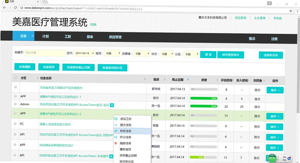Open the 指派 filter dropdown
This screenshot has width=300, height=163.
pyautogui.click(x=112, y=53)
